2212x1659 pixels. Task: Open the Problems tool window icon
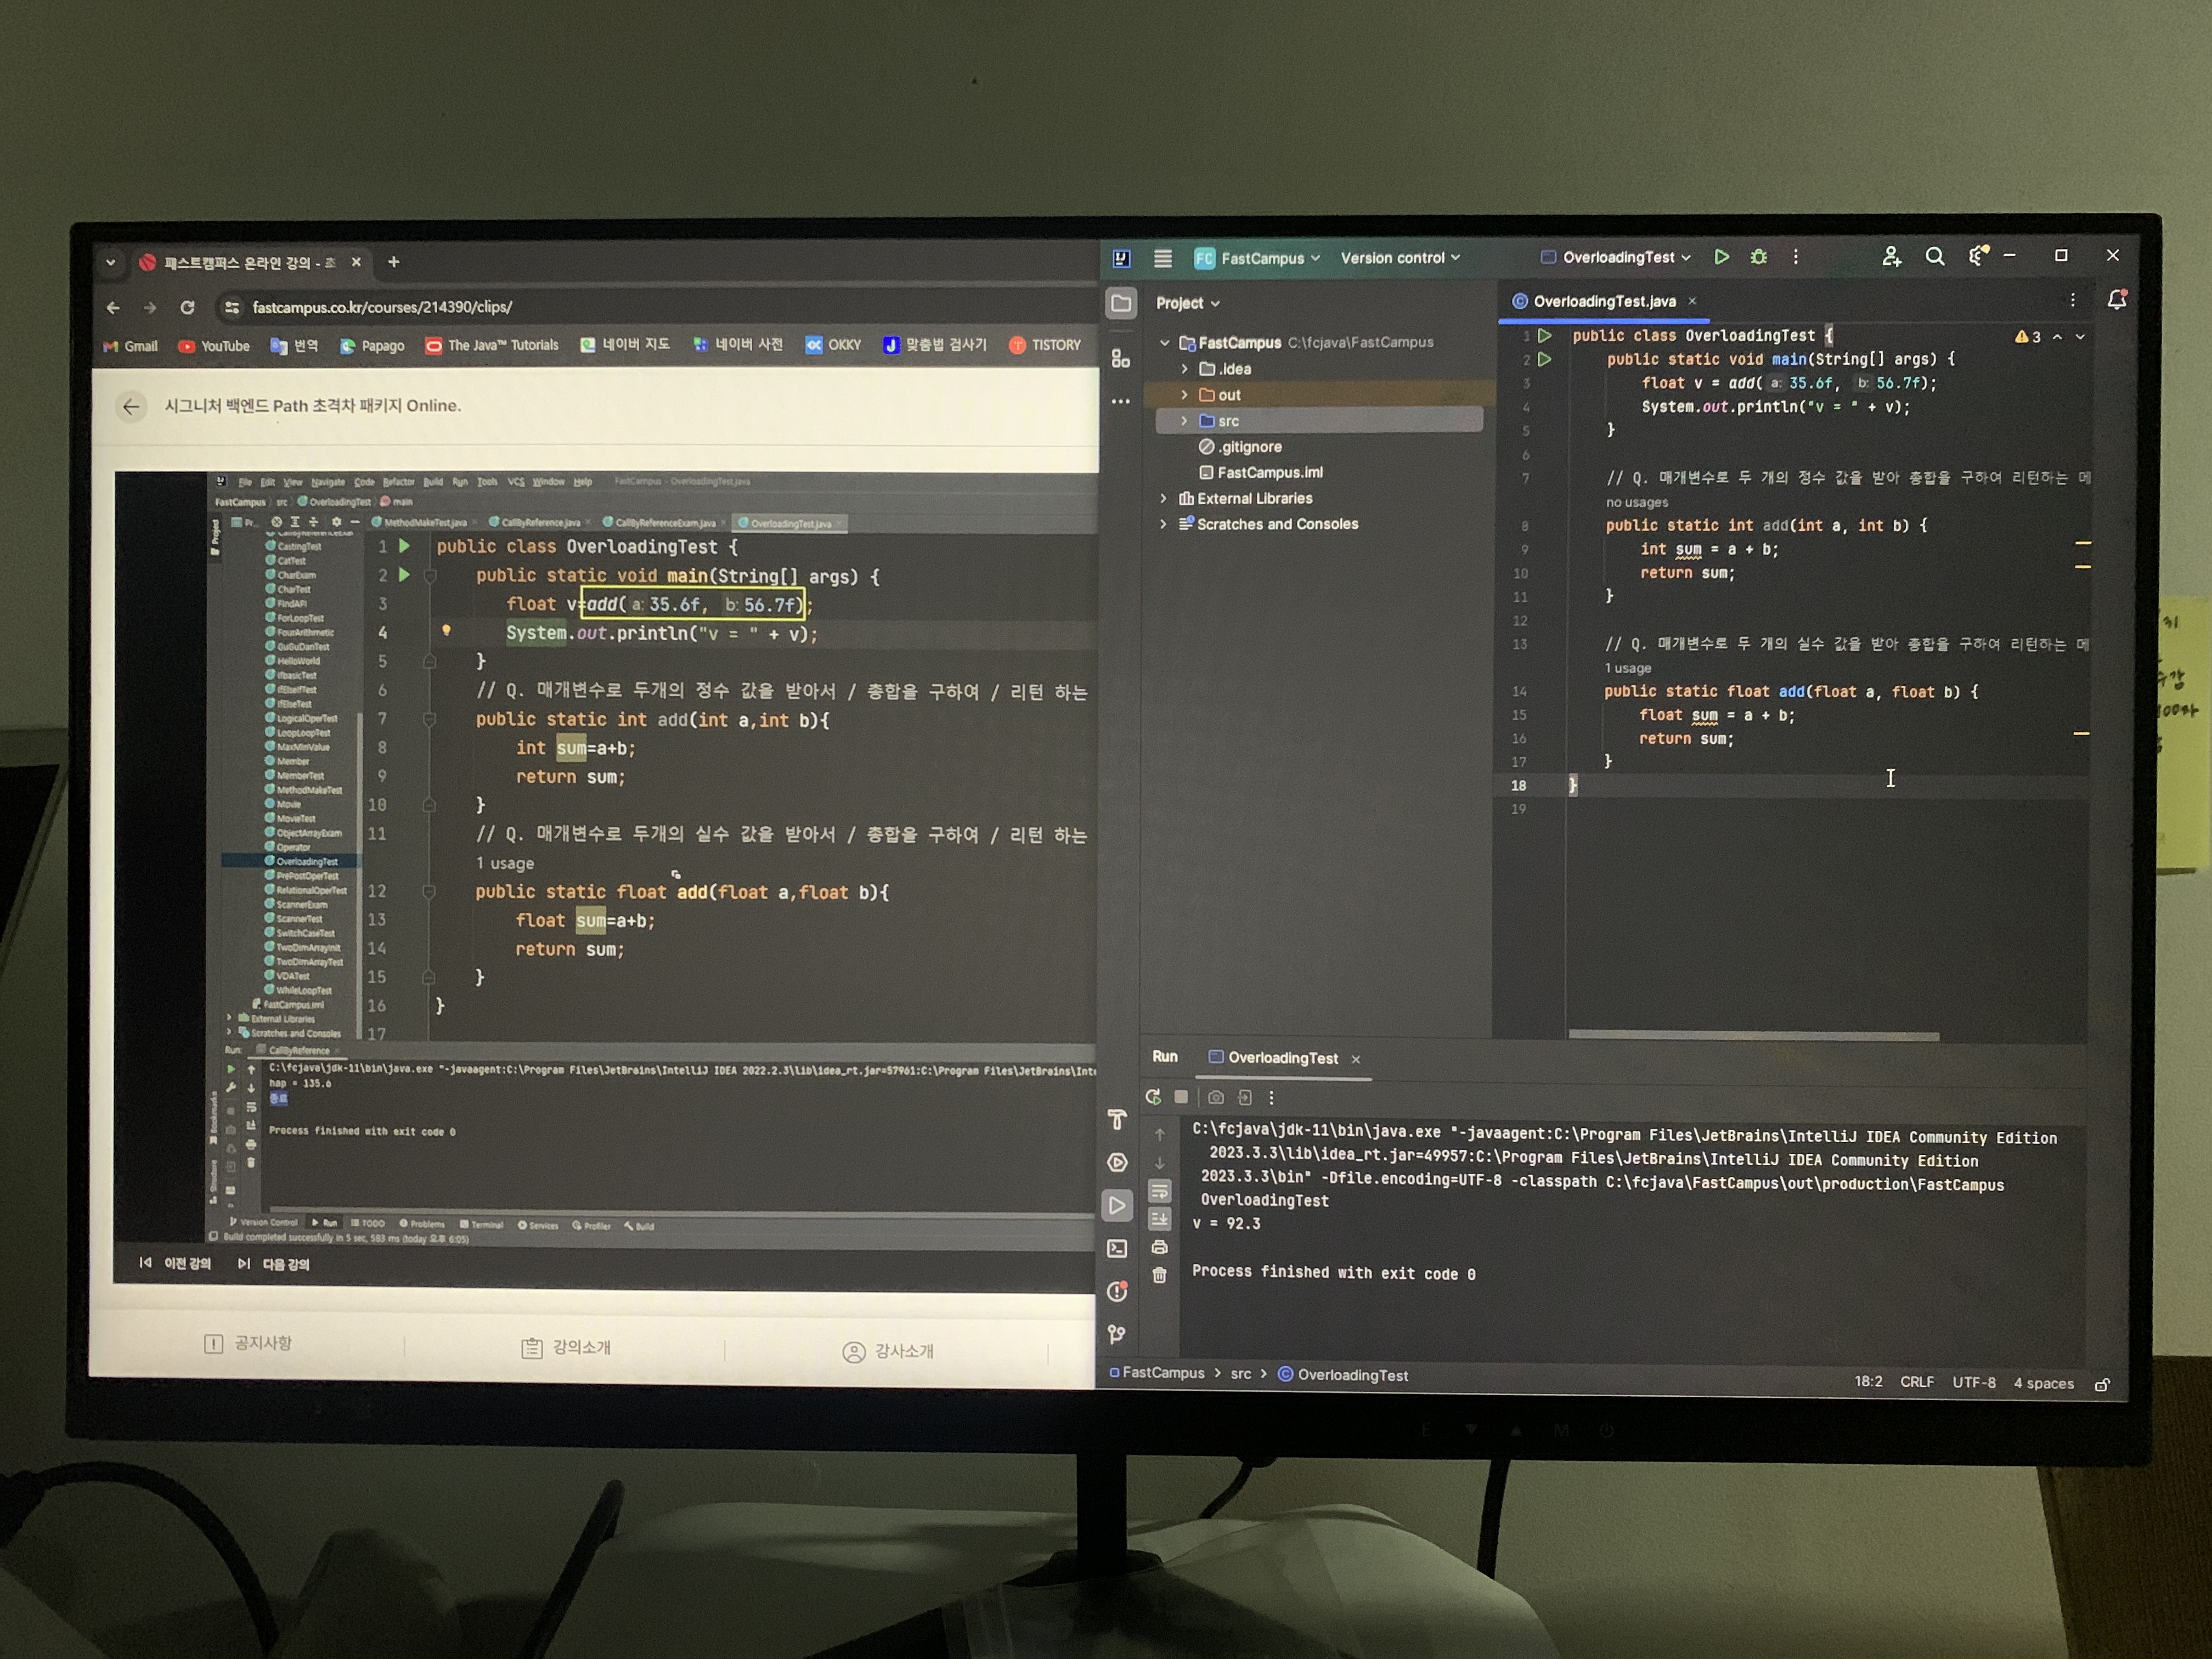[1117, 1291]
